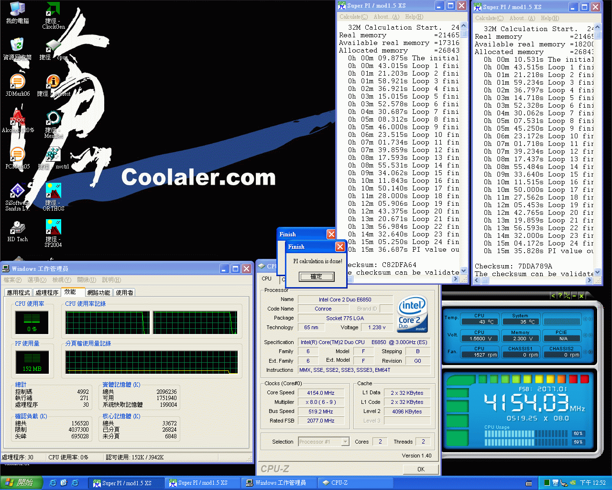This screenshot has width=612, height=490.
Task: Click OK in the CPU-Z window
Action: 421,469
